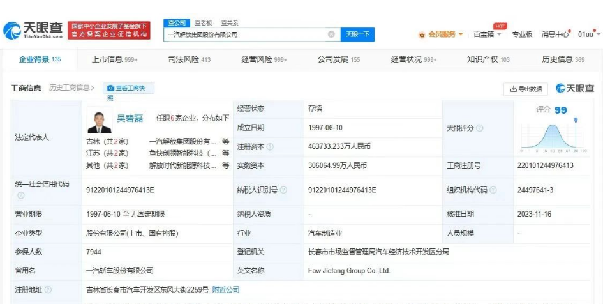Viewport: 603px width, 304px height.
Task: Switch to the 知识产权 tab
Action: click(488, 59)
